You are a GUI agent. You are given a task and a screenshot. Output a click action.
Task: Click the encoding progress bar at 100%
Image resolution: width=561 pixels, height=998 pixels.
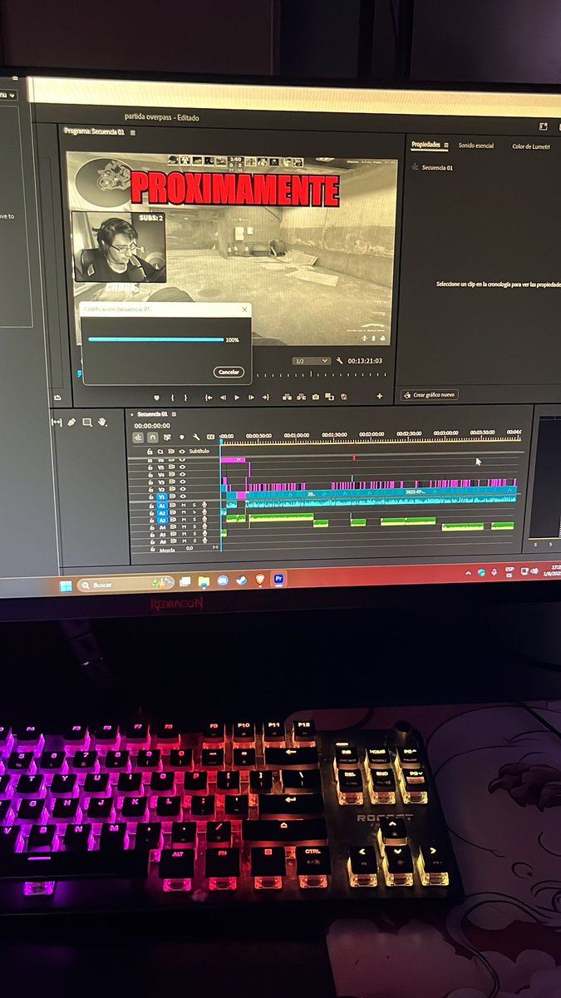(156, 339)
